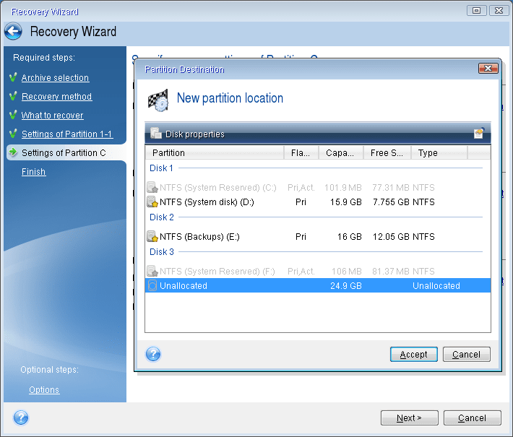Open the What to recover step
513x437 pixels.
point(52,116)
